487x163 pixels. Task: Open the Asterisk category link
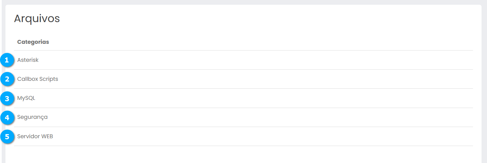coord(28,60)
